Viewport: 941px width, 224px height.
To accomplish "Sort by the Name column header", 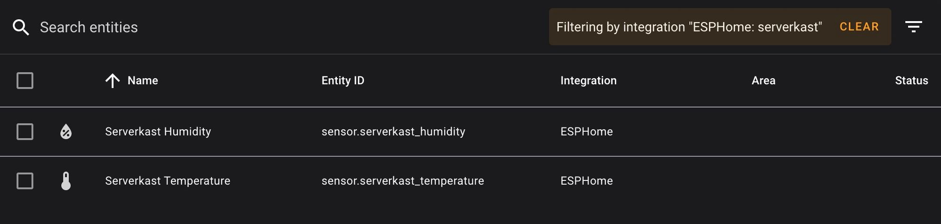I will coord(143,81).
